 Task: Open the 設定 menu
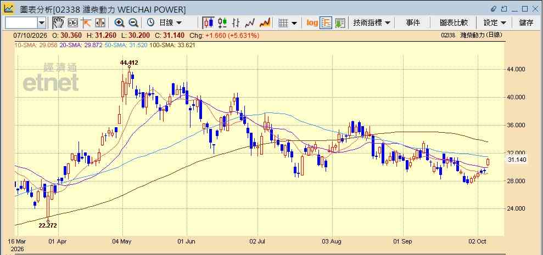click(x=495, y=23)
